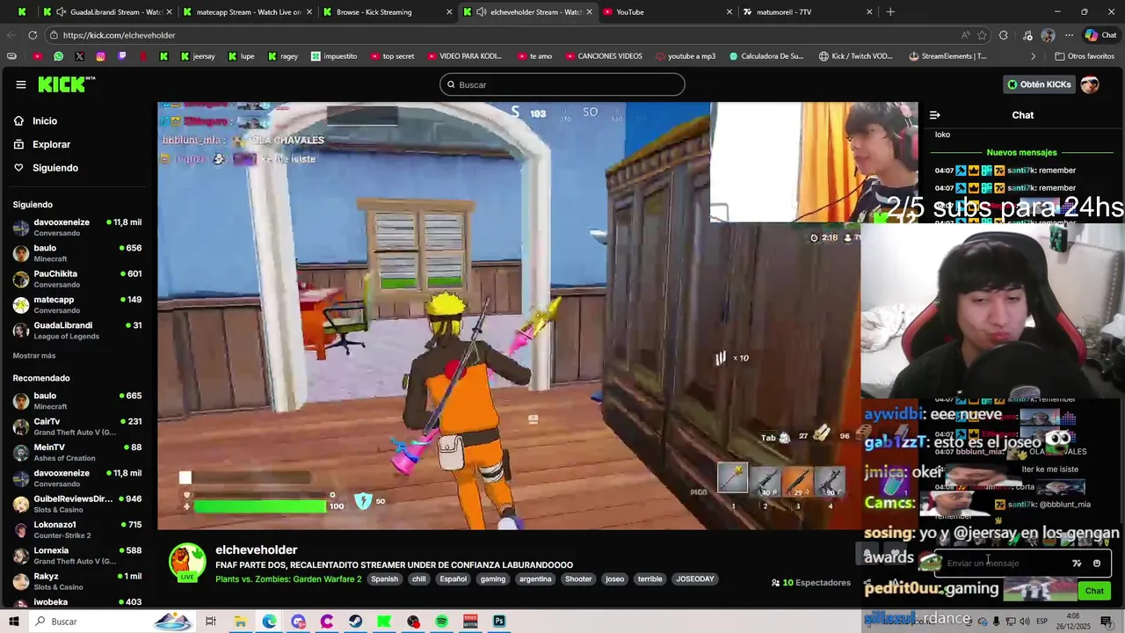This screenshot has width=1125, height=633.
Task: Open the user avatar menu
Action: [x=1090, y=84]
